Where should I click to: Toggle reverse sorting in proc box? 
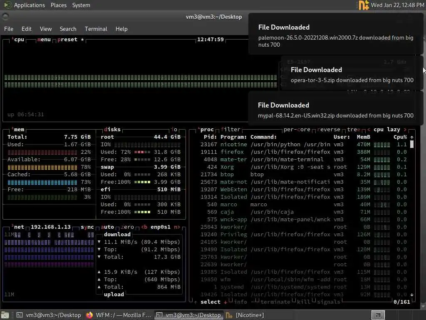point(329,130)
